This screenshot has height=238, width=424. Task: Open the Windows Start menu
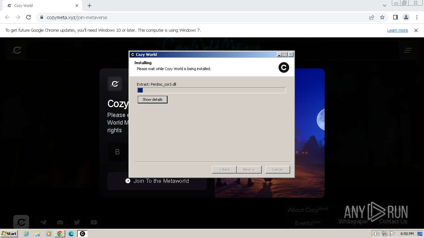tap(9, 234)
